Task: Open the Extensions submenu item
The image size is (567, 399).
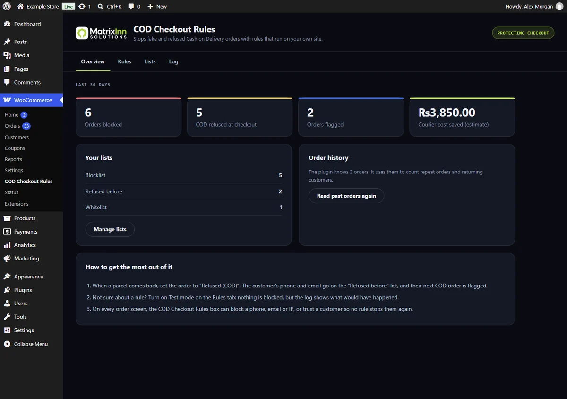Action: click(17, 204)
